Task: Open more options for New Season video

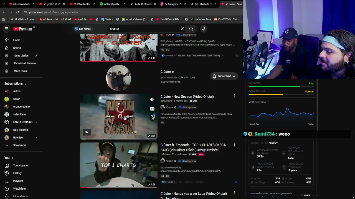Action: coord(234,96)
